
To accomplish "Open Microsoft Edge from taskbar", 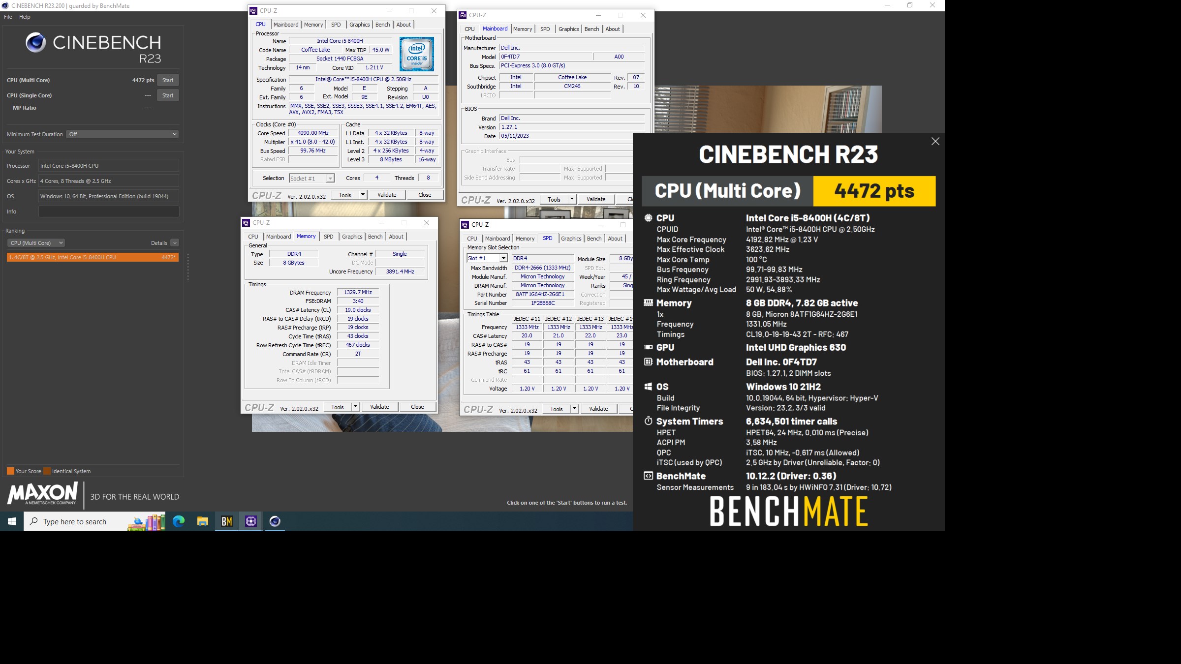I will coord(179,521).
